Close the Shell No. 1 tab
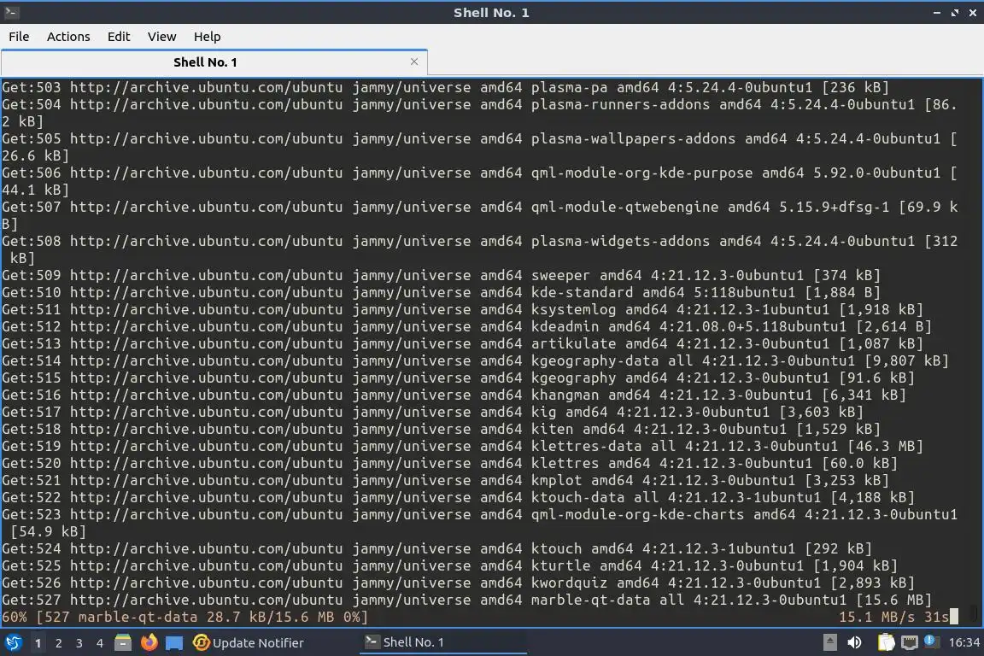Viewport: 984px width, 656px height. point(414,61)
